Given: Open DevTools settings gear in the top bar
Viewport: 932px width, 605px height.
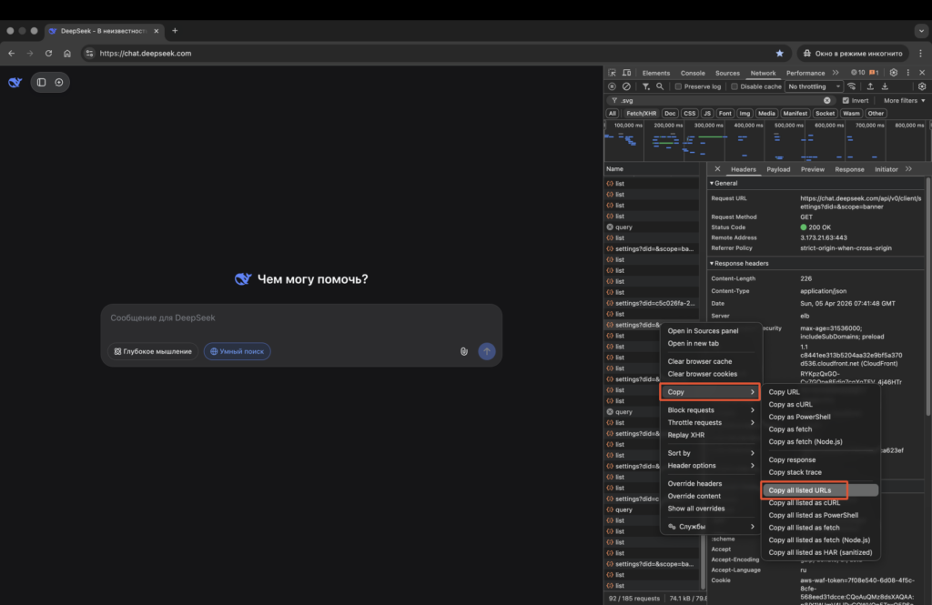Looking at the screenshot, I should (894, 73).
